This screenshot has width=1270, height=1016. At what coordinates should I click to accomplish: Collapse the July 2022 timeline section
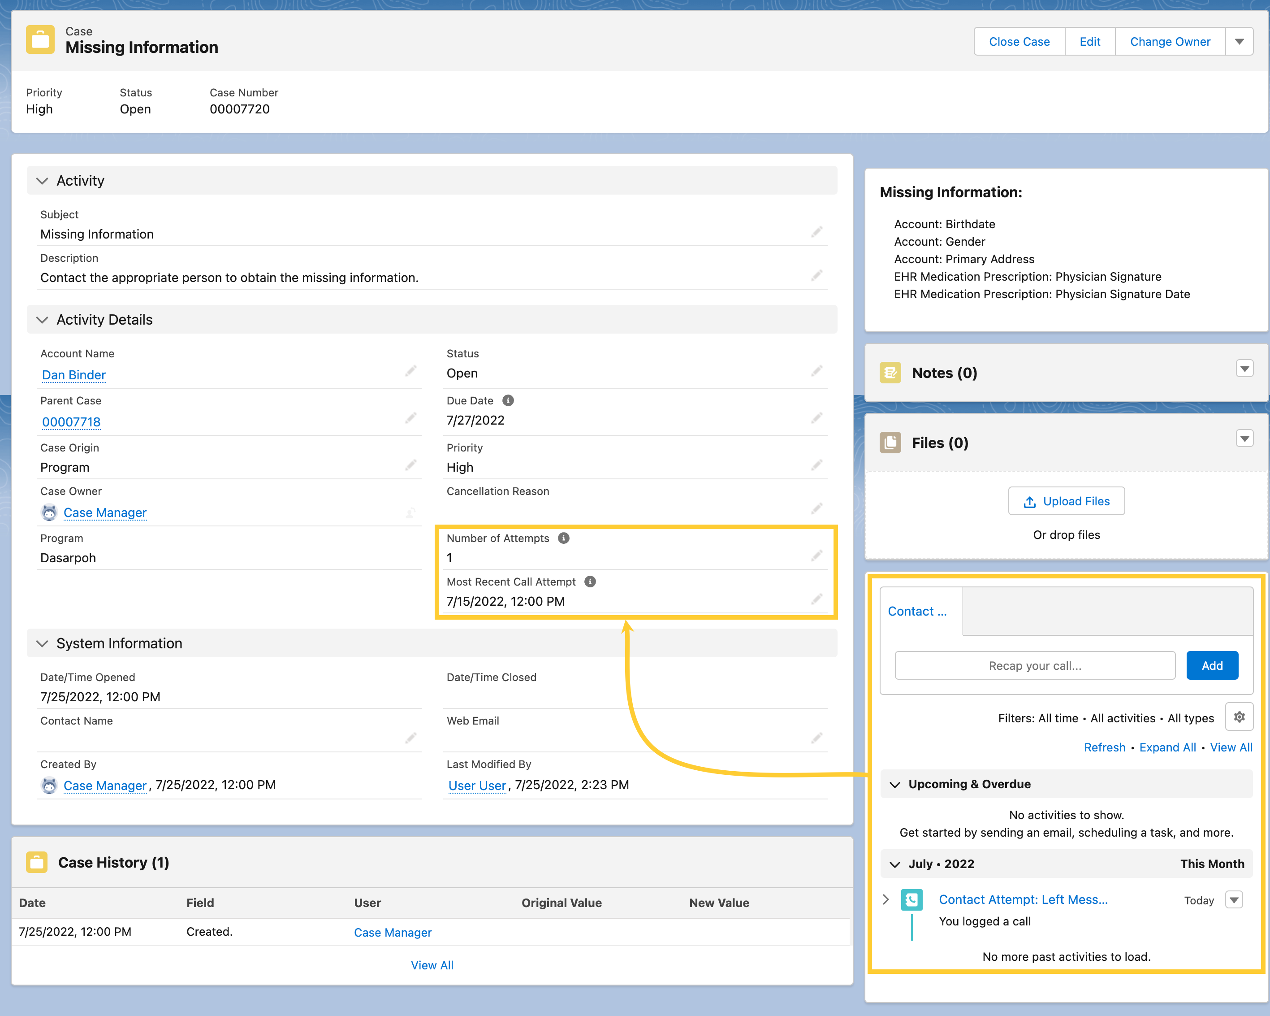pos(895,864)
